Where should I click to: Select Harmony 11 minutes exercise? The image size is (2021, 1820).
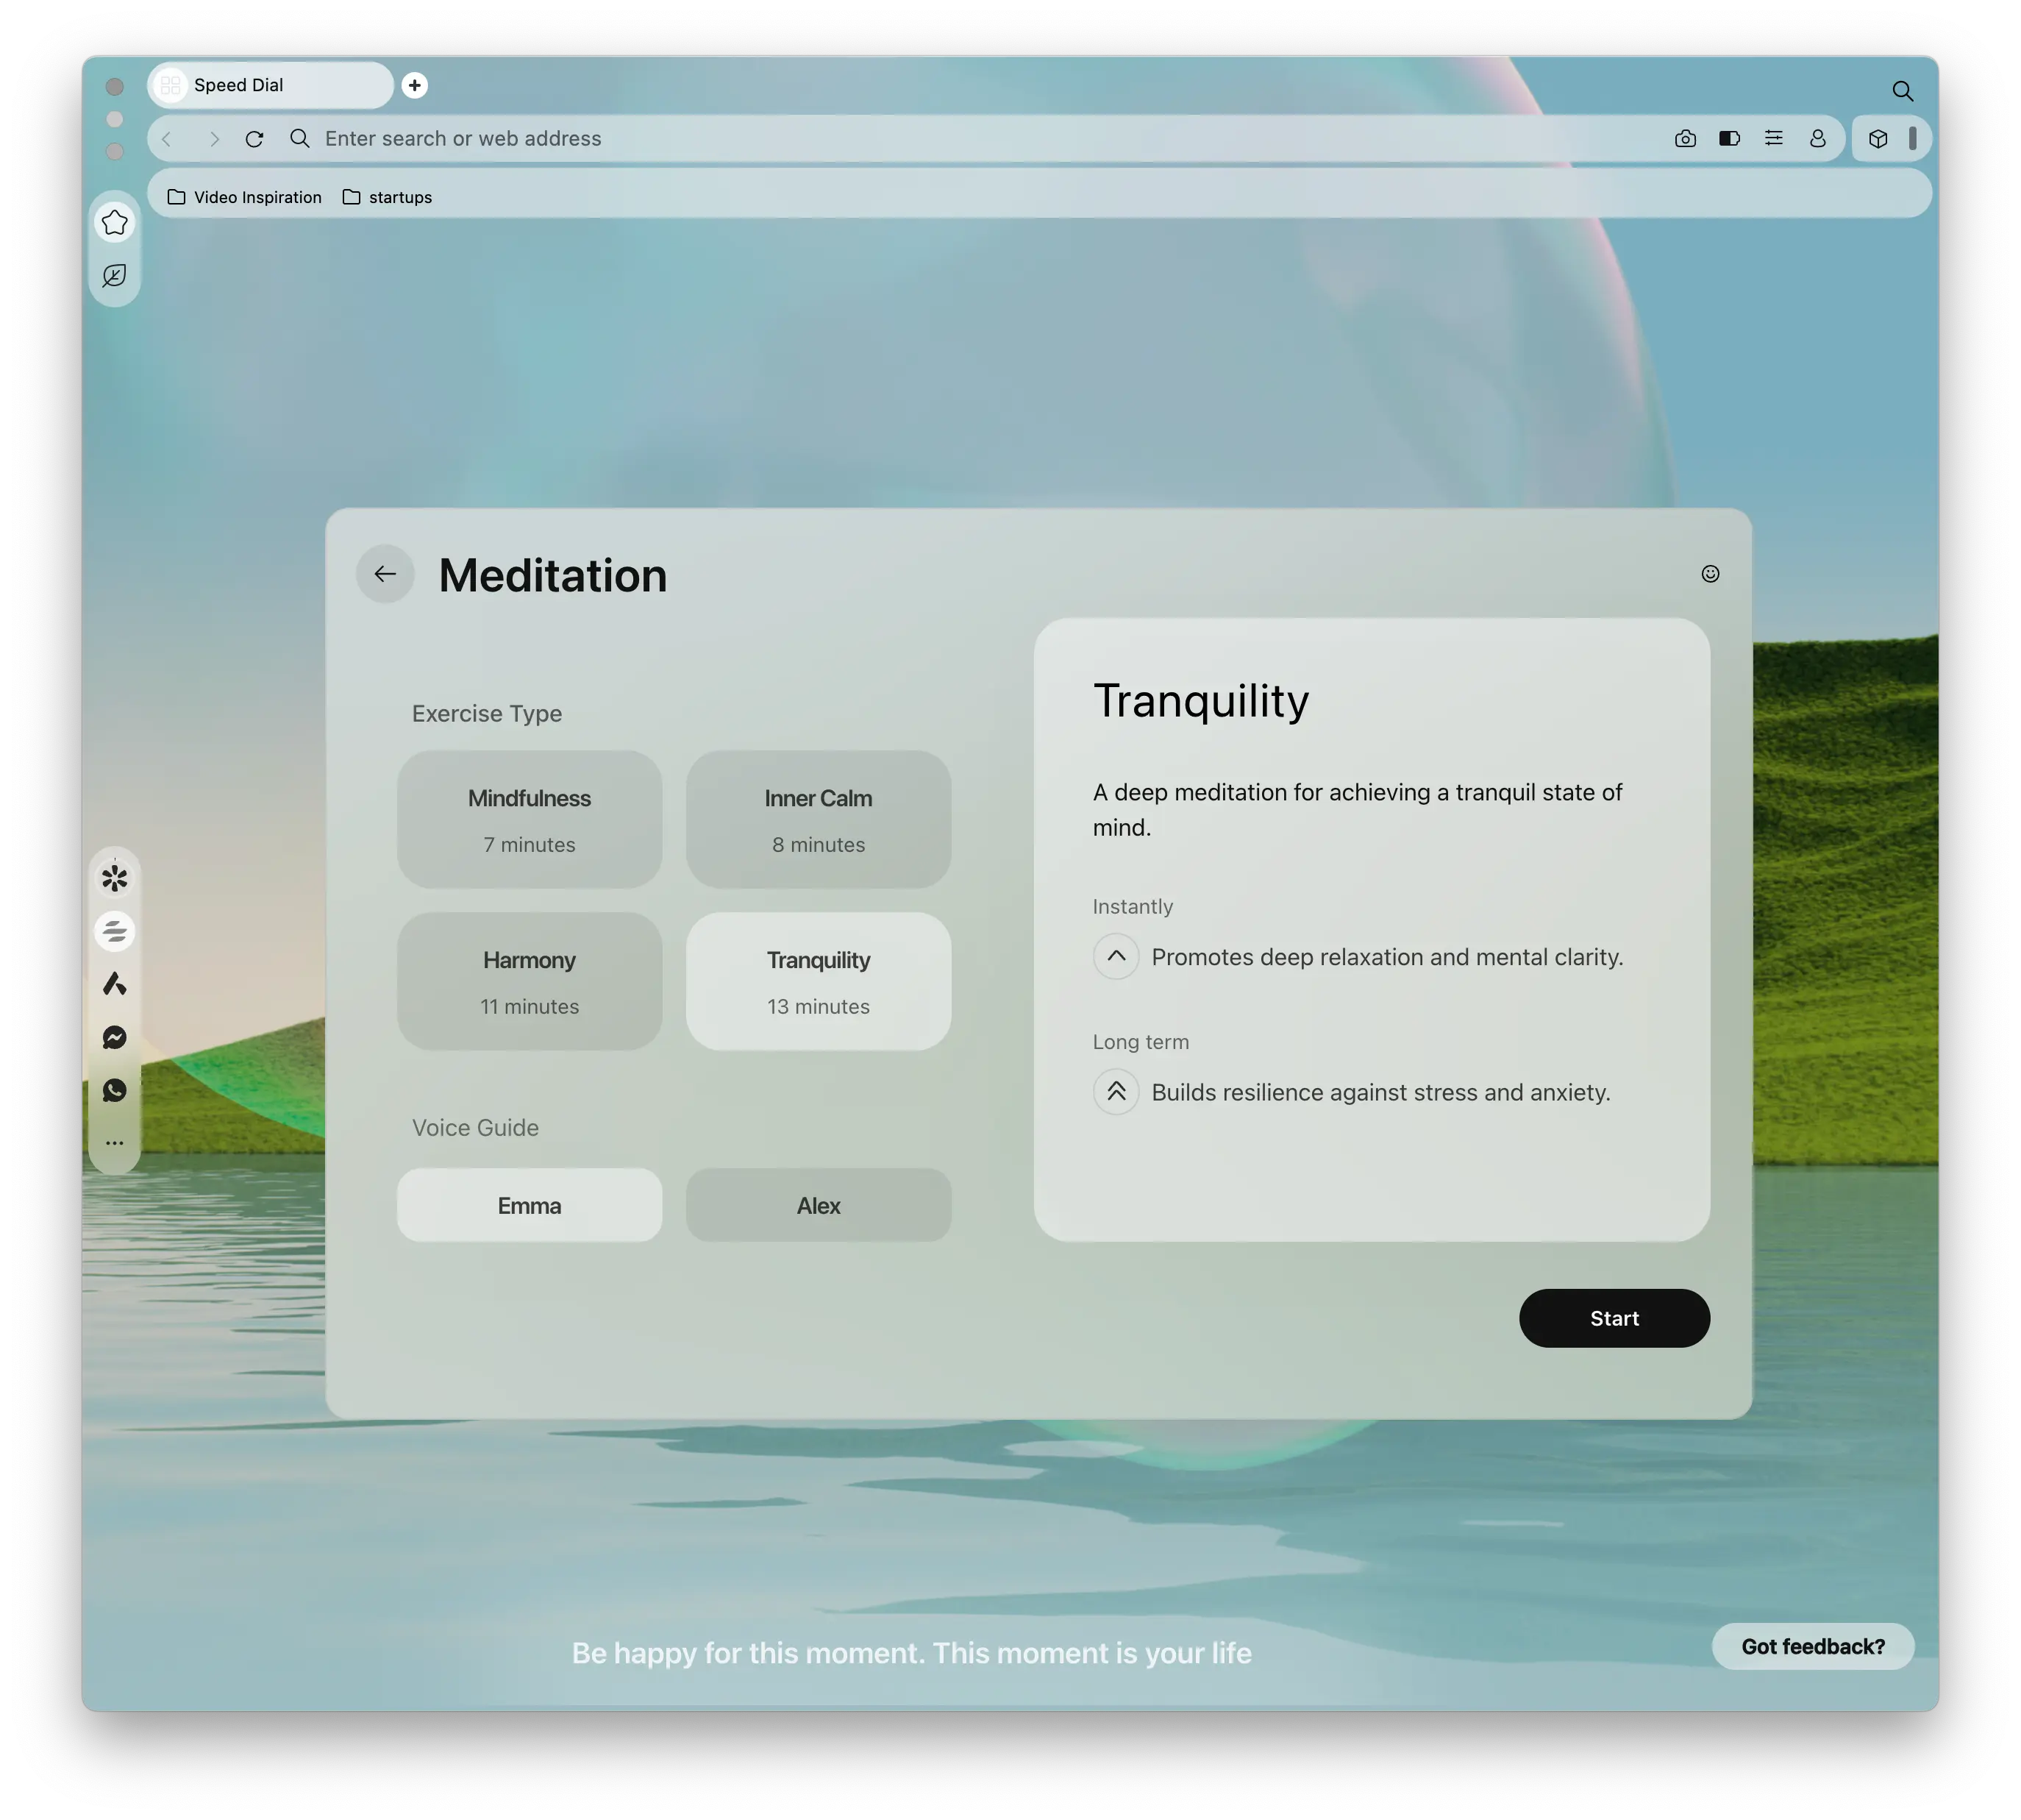pos(530,981)
